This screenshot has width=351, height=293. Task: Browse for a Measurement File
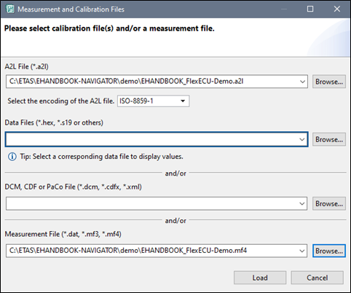point(329,251)
